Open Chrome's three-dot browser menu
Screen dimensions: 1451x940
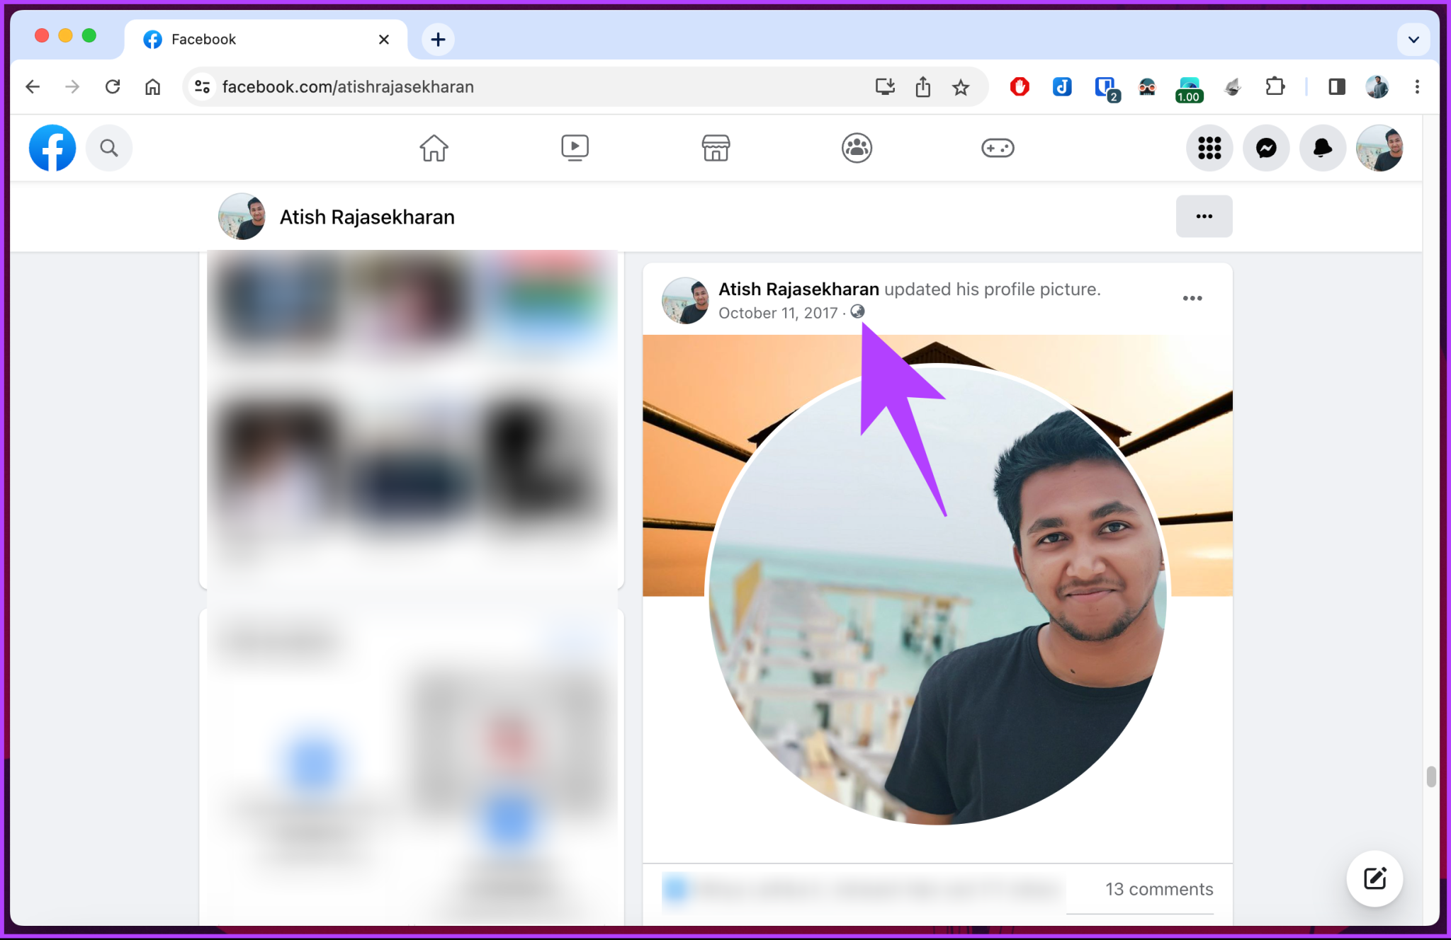[1417, 86]
